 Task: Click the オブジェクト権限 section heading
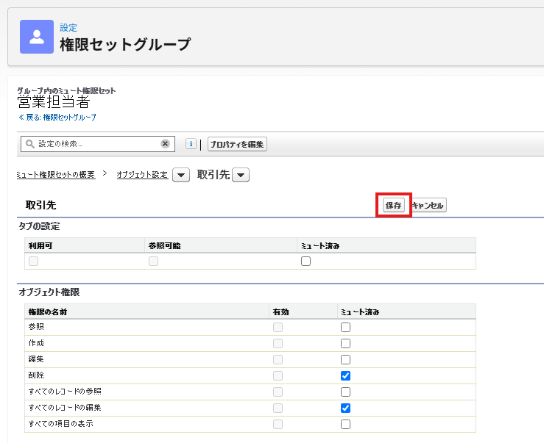(49, 292)
